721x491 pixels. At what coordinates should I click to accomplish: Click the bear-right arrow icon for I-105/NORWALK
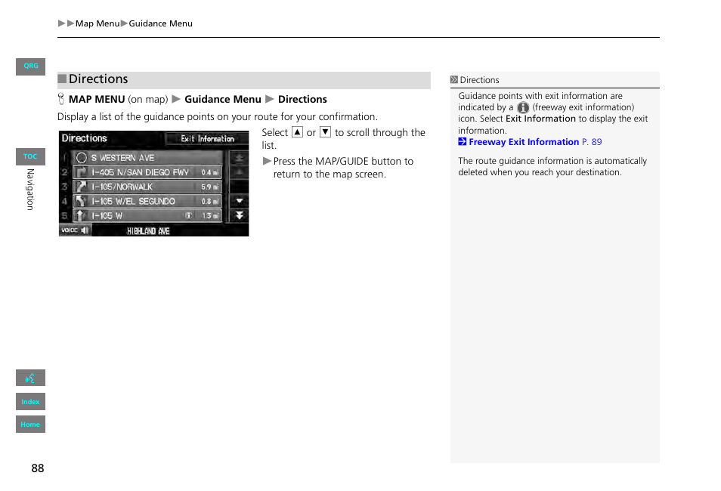coord(82,187)
